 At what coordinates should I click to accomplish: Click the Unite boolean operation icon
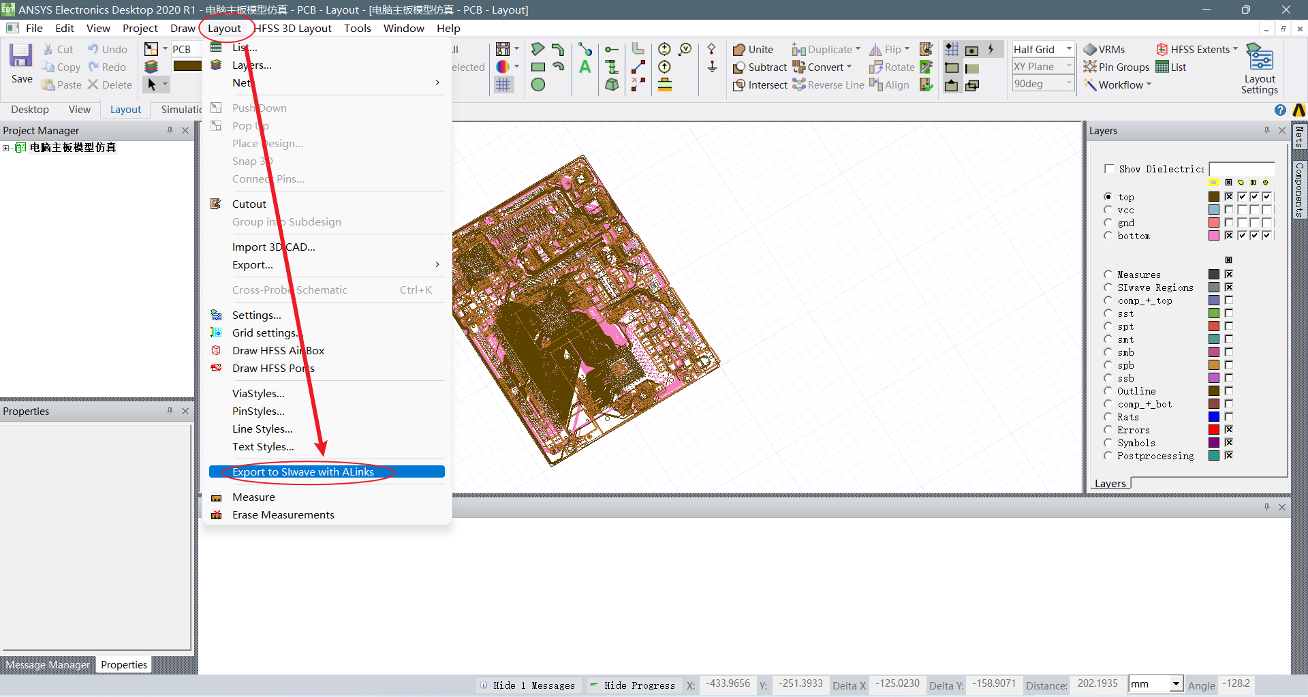coord(739,50)
